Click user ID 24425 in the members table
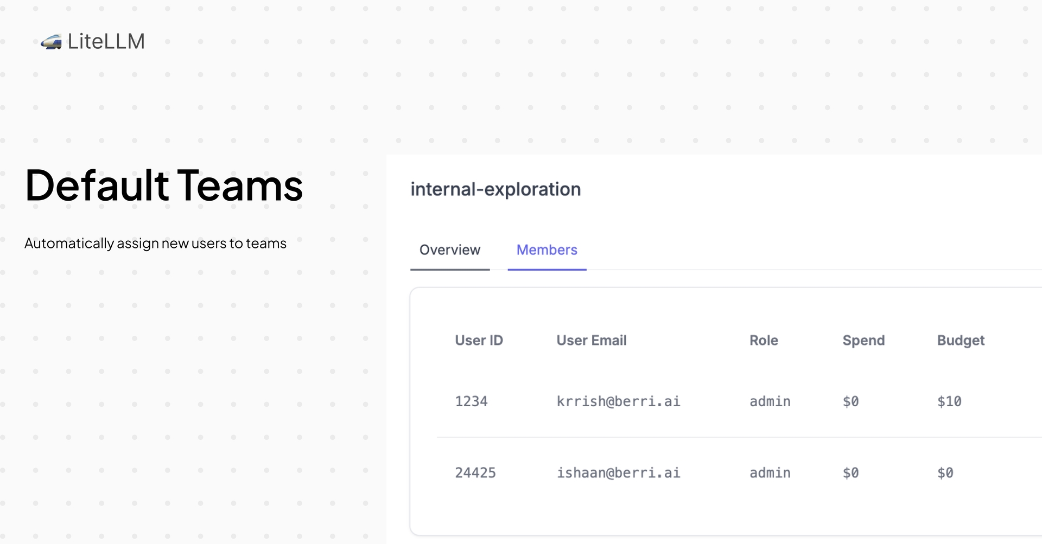Screen dimensions: 1042x544 point(475,472)
